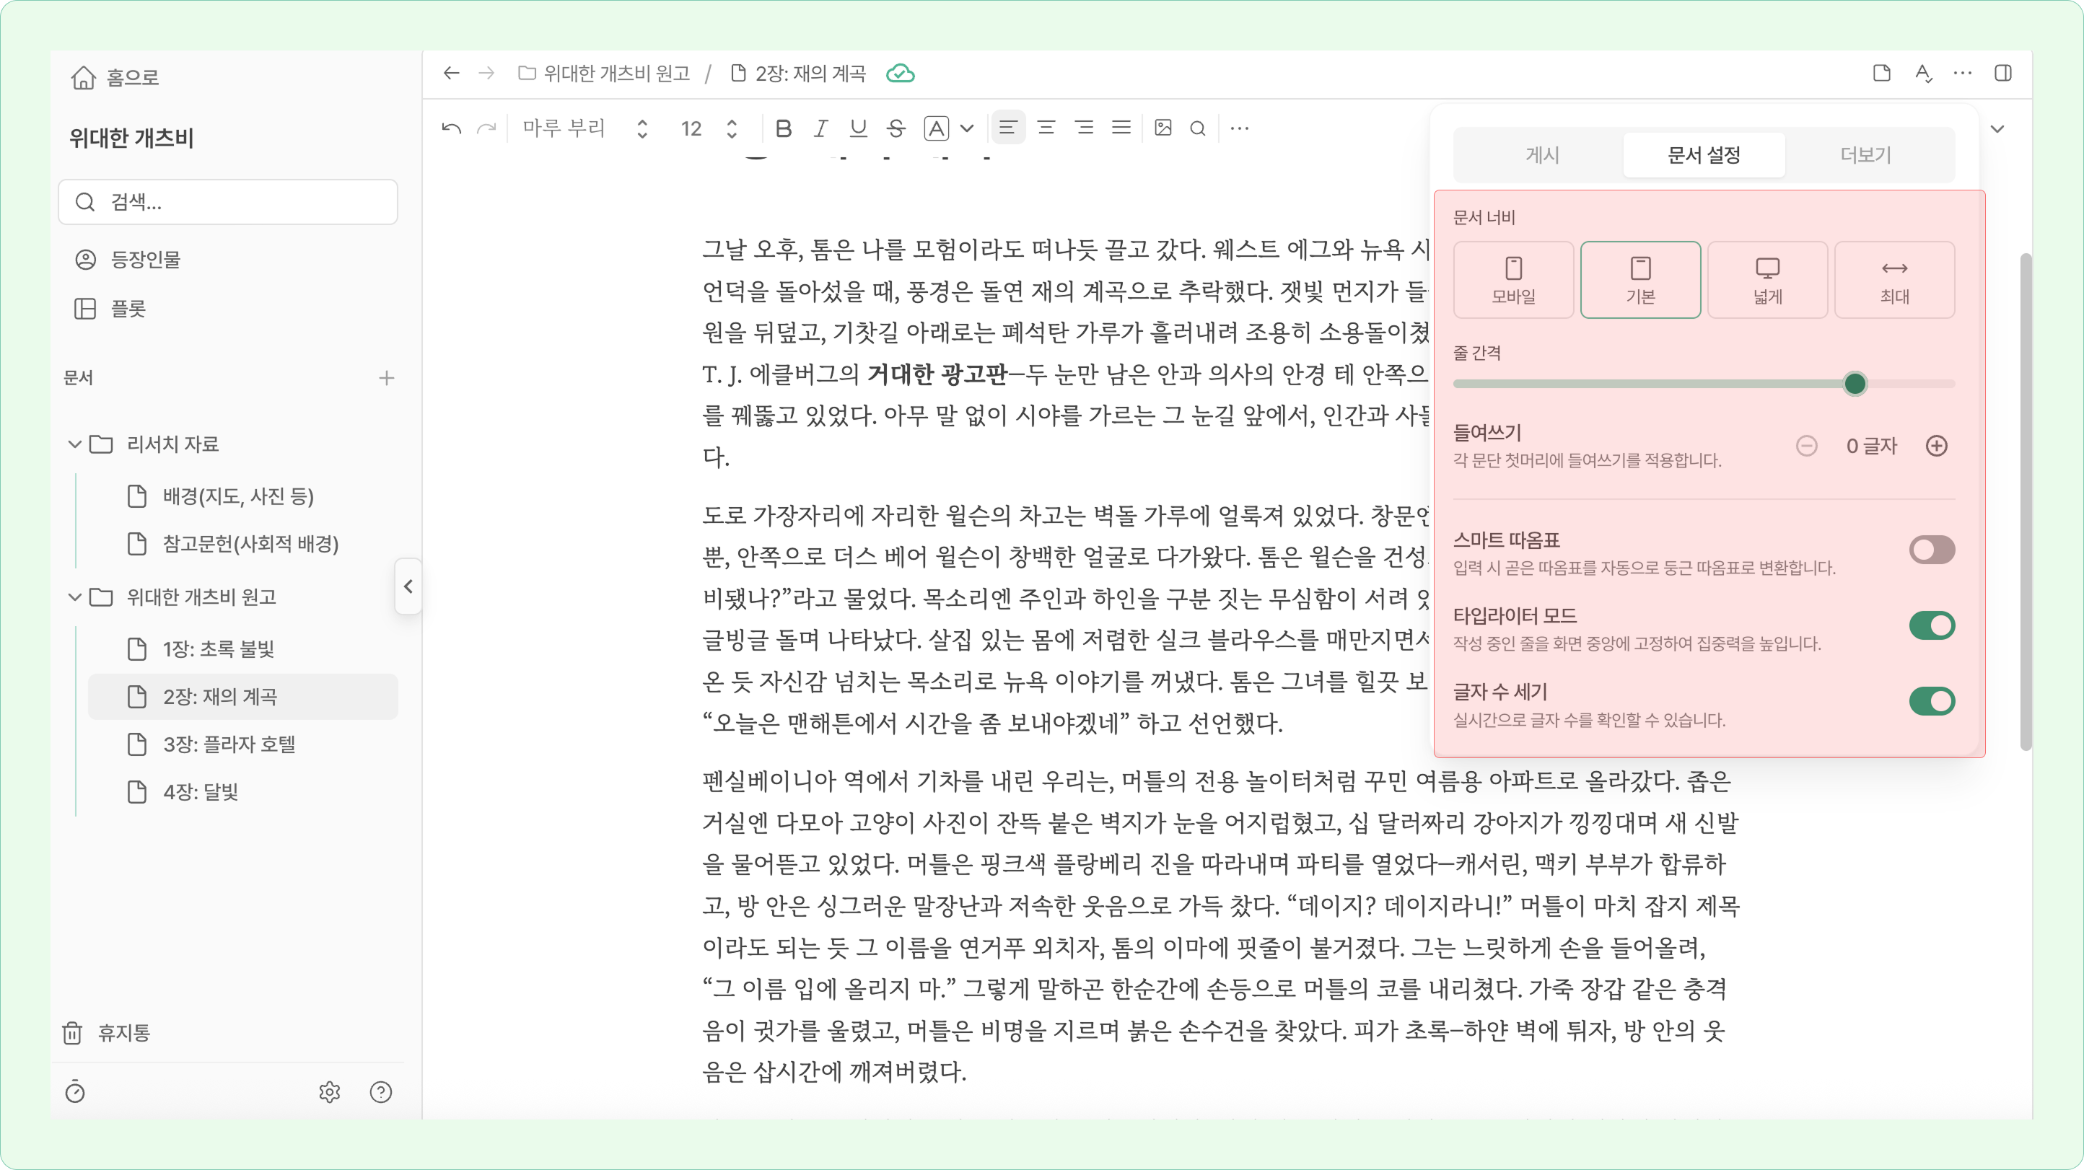Click the text color A icon
2084x1170 pixels.
(936, 128)
